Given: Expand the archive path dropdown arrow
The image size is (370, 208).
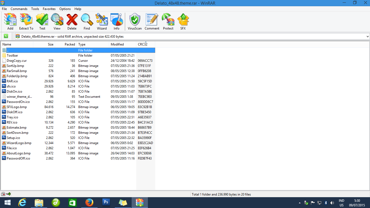Looking at the screenshot, I should coord(367,36).
